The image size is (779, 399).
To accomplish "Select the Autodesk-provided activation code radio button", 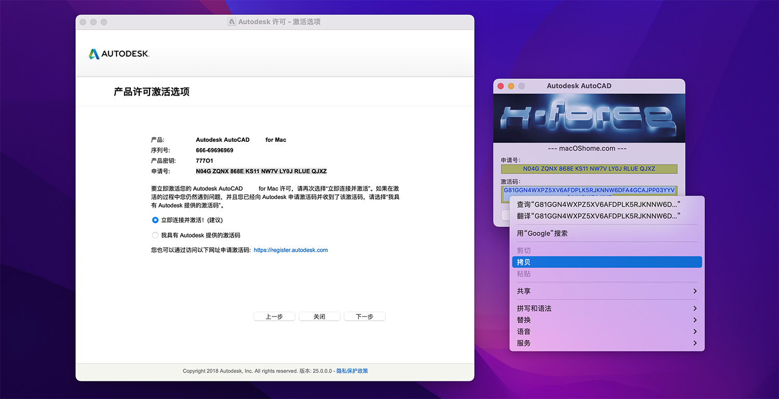I will [155, 235].
